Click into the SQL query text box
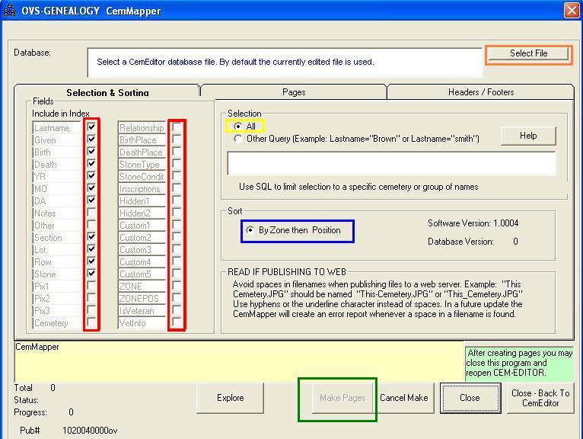The width and height of the screenshot is (583, 439). pyautogui.click(x=391, y=163)
